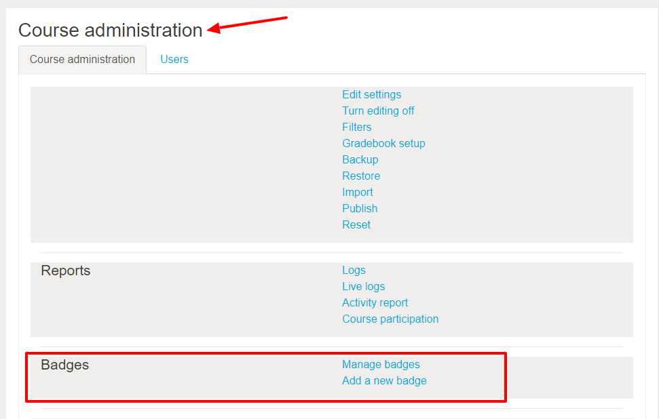Go to Gradebook setup
This screenshot has height=419, width=659.
(383, 144)
